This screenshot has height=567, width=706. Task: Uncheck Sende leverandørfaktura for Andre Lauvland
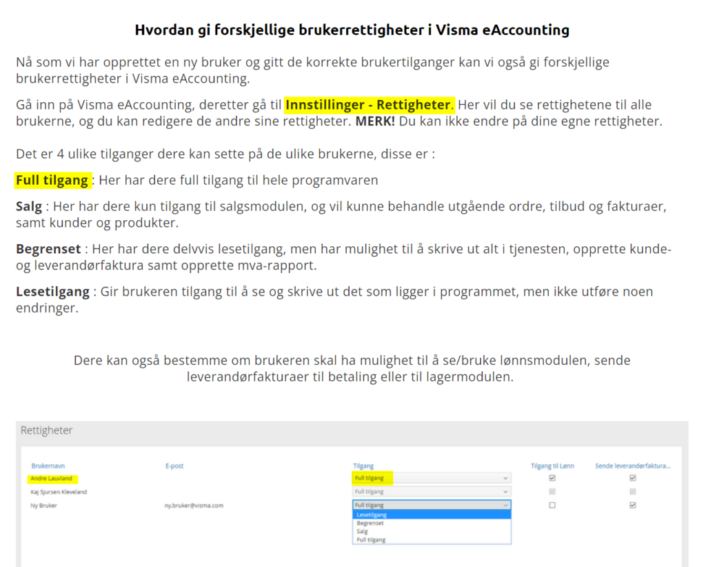tap(633, 478)
